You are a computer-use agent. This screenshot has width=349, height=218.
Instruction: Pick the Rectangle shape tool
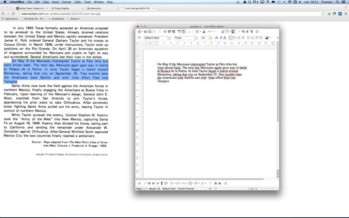[149, 183]
